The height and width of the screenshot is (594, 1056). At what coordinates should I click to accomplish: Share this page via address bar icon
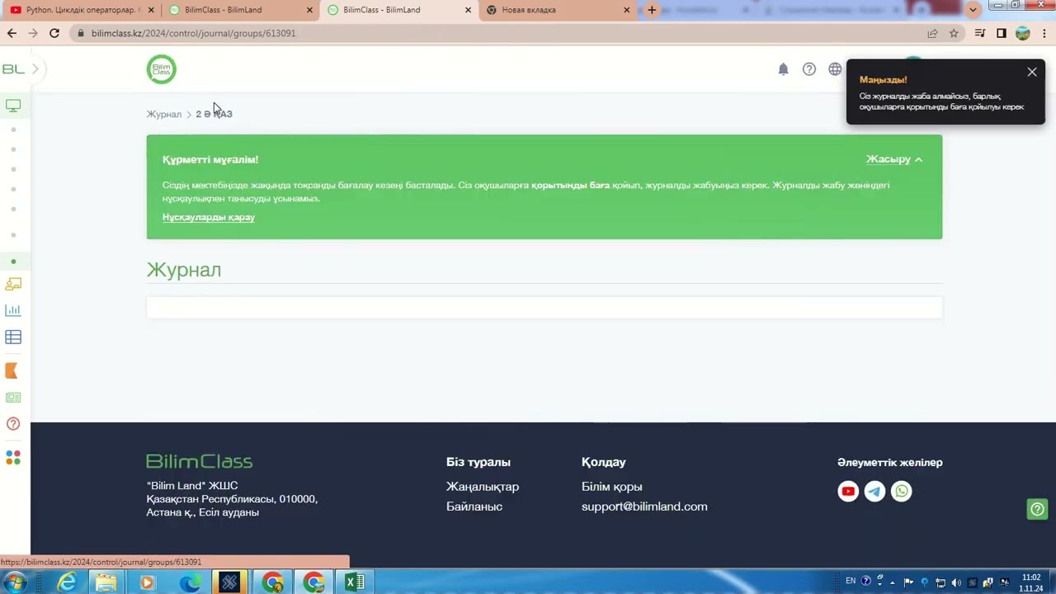932,33
